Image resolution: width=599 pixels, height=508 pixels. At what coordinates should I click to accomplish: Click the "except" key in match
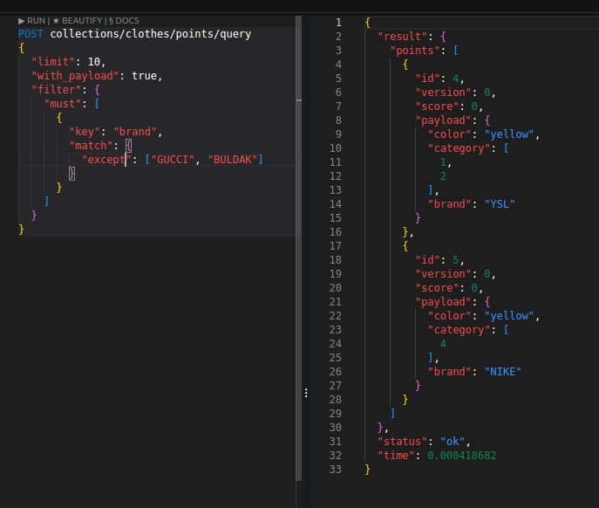105,159
